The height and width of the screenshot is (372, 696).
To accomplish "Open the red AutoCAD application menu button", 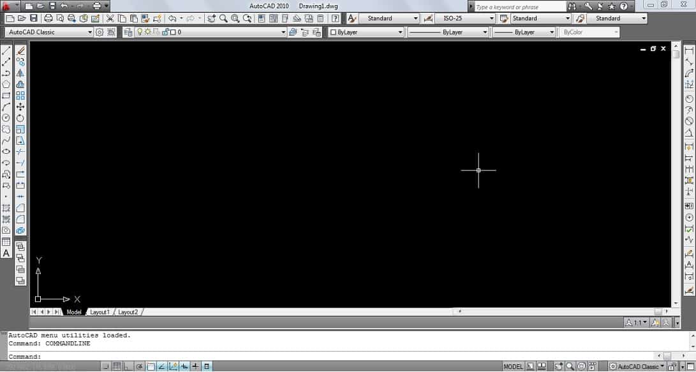I will pyautogui.click(x=6, y=6).
